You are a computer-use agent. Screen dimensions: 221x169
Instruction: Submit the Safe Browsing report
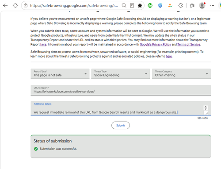pyautogui.click(x=121, y=125)
